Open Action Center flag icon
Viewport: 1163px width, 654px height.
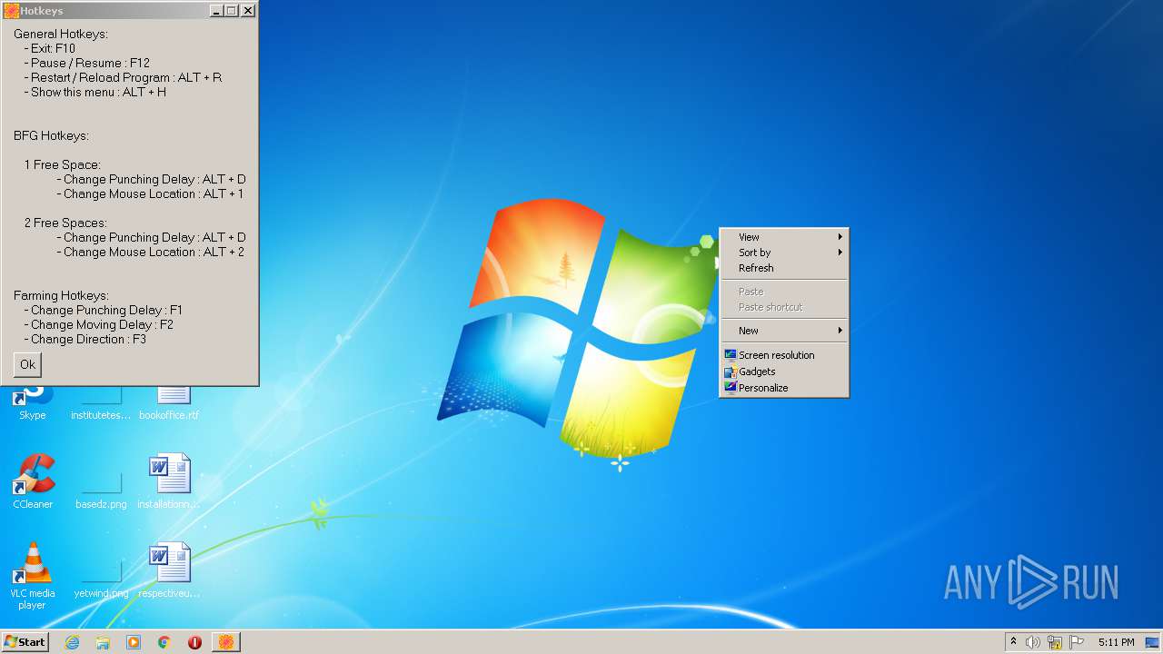[1077, 642]
